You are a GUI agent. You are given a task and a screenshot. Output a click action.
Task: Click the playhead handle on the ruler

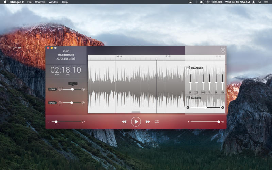click(156, 59)
